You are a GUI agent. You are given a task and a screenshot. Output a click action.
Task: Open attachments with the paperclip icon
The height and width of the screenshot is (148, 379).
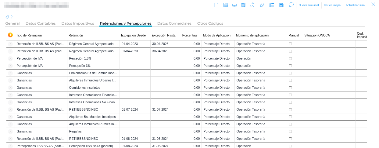pos(262,5)
